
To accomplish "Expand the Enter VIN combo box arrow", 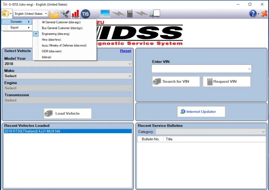I will 249,69.
